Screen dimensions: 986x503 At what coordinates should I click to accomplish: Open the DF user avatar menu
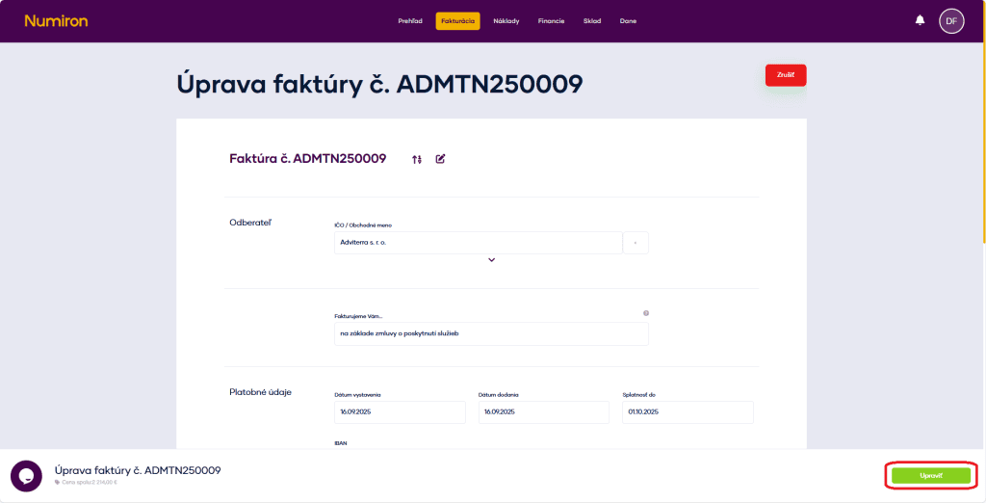(951, 21)
